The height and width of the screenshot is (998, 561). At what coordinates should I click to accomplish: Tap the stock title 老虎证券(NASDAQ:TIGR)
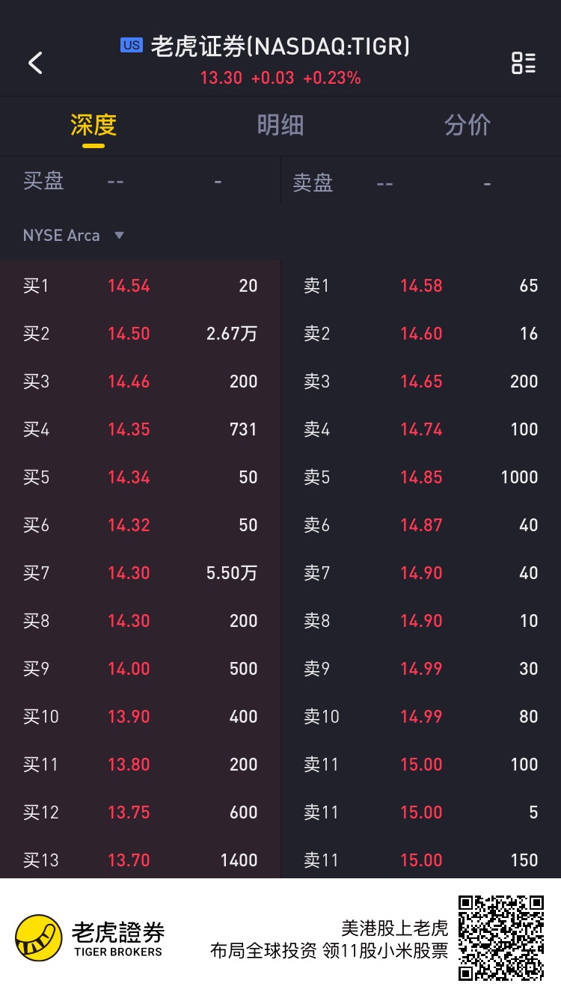pyautogui.click(x=280, y=46)
